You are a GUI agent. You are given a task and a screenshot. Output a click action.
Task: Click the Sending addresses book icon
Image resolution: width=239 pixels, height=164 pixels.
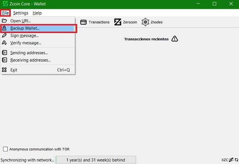(4, 53)
